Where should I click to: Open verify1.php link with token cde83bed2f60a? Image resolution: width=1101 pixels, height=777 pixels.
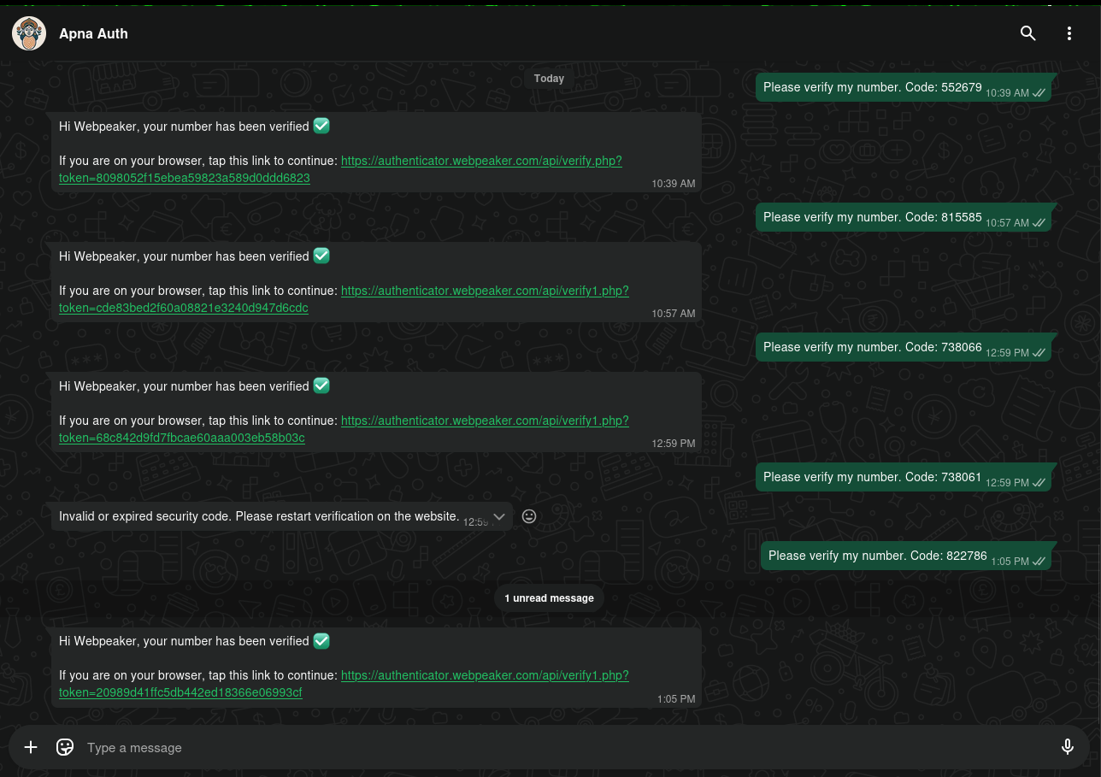tap(344, 299)
